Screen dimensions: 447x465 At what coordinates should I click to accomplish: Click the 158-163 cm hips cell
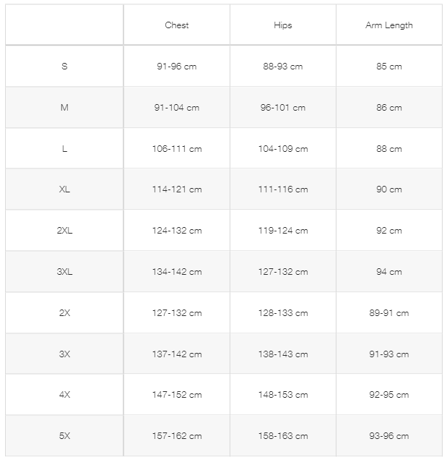click(x=282, y=436)
